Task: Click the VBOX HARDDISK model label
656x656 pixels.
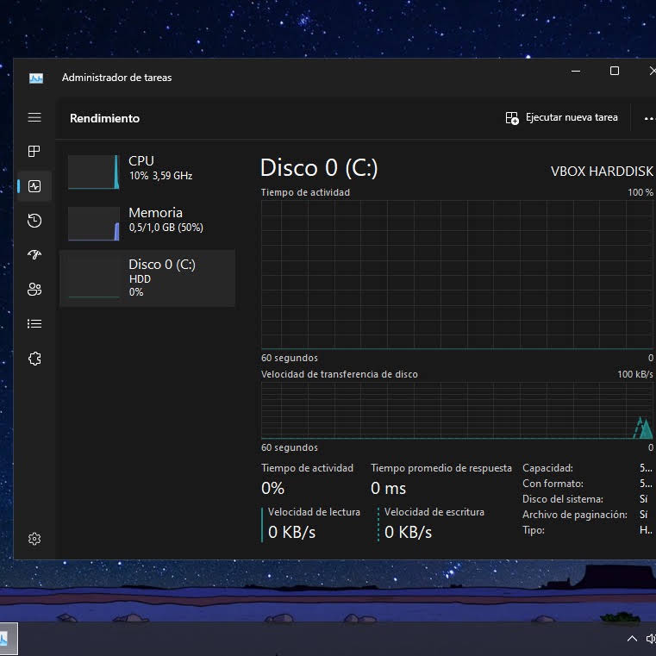Action: tap(602, 172)
